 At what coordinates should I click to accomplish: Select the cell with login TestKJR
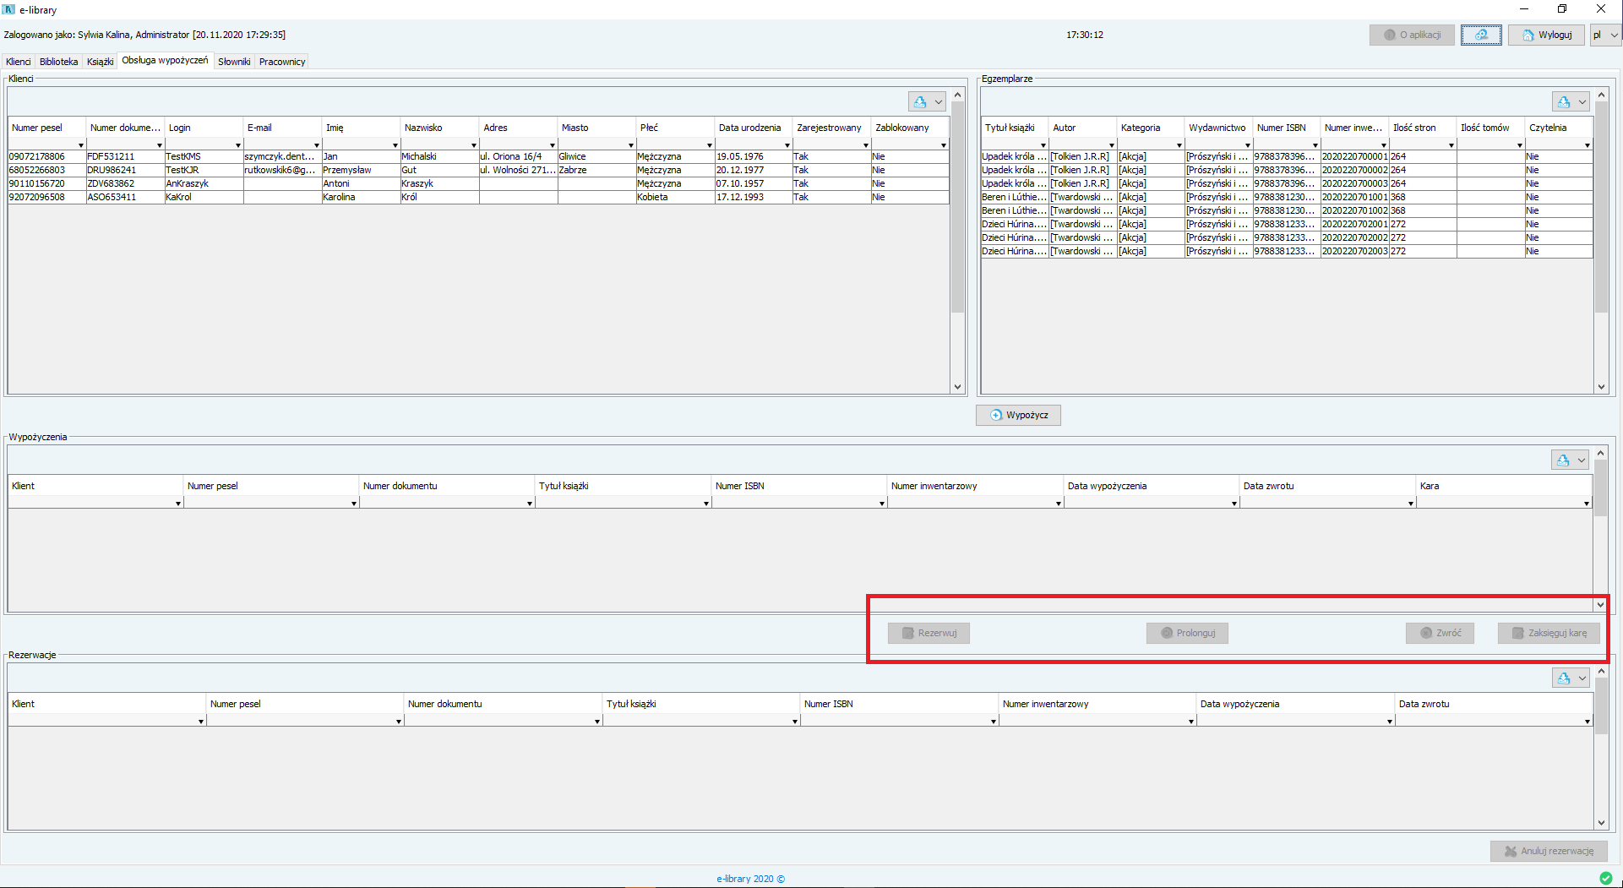point(204,170)
